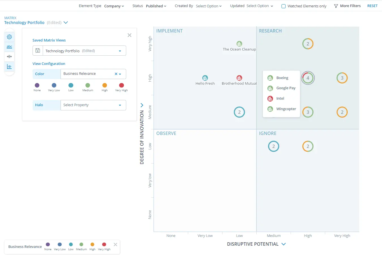This screenshot has height=255, width=382.
Task: Open the Updated Select Option dropdown
Action: click(x=260, y=6)
